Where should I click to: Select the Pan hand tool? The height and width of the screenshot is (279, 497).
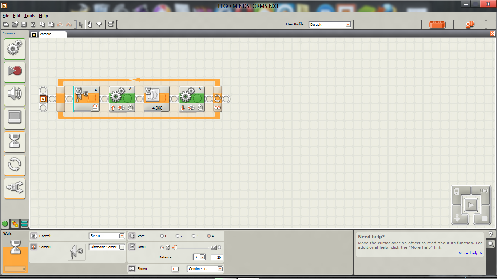click(90, 25)
